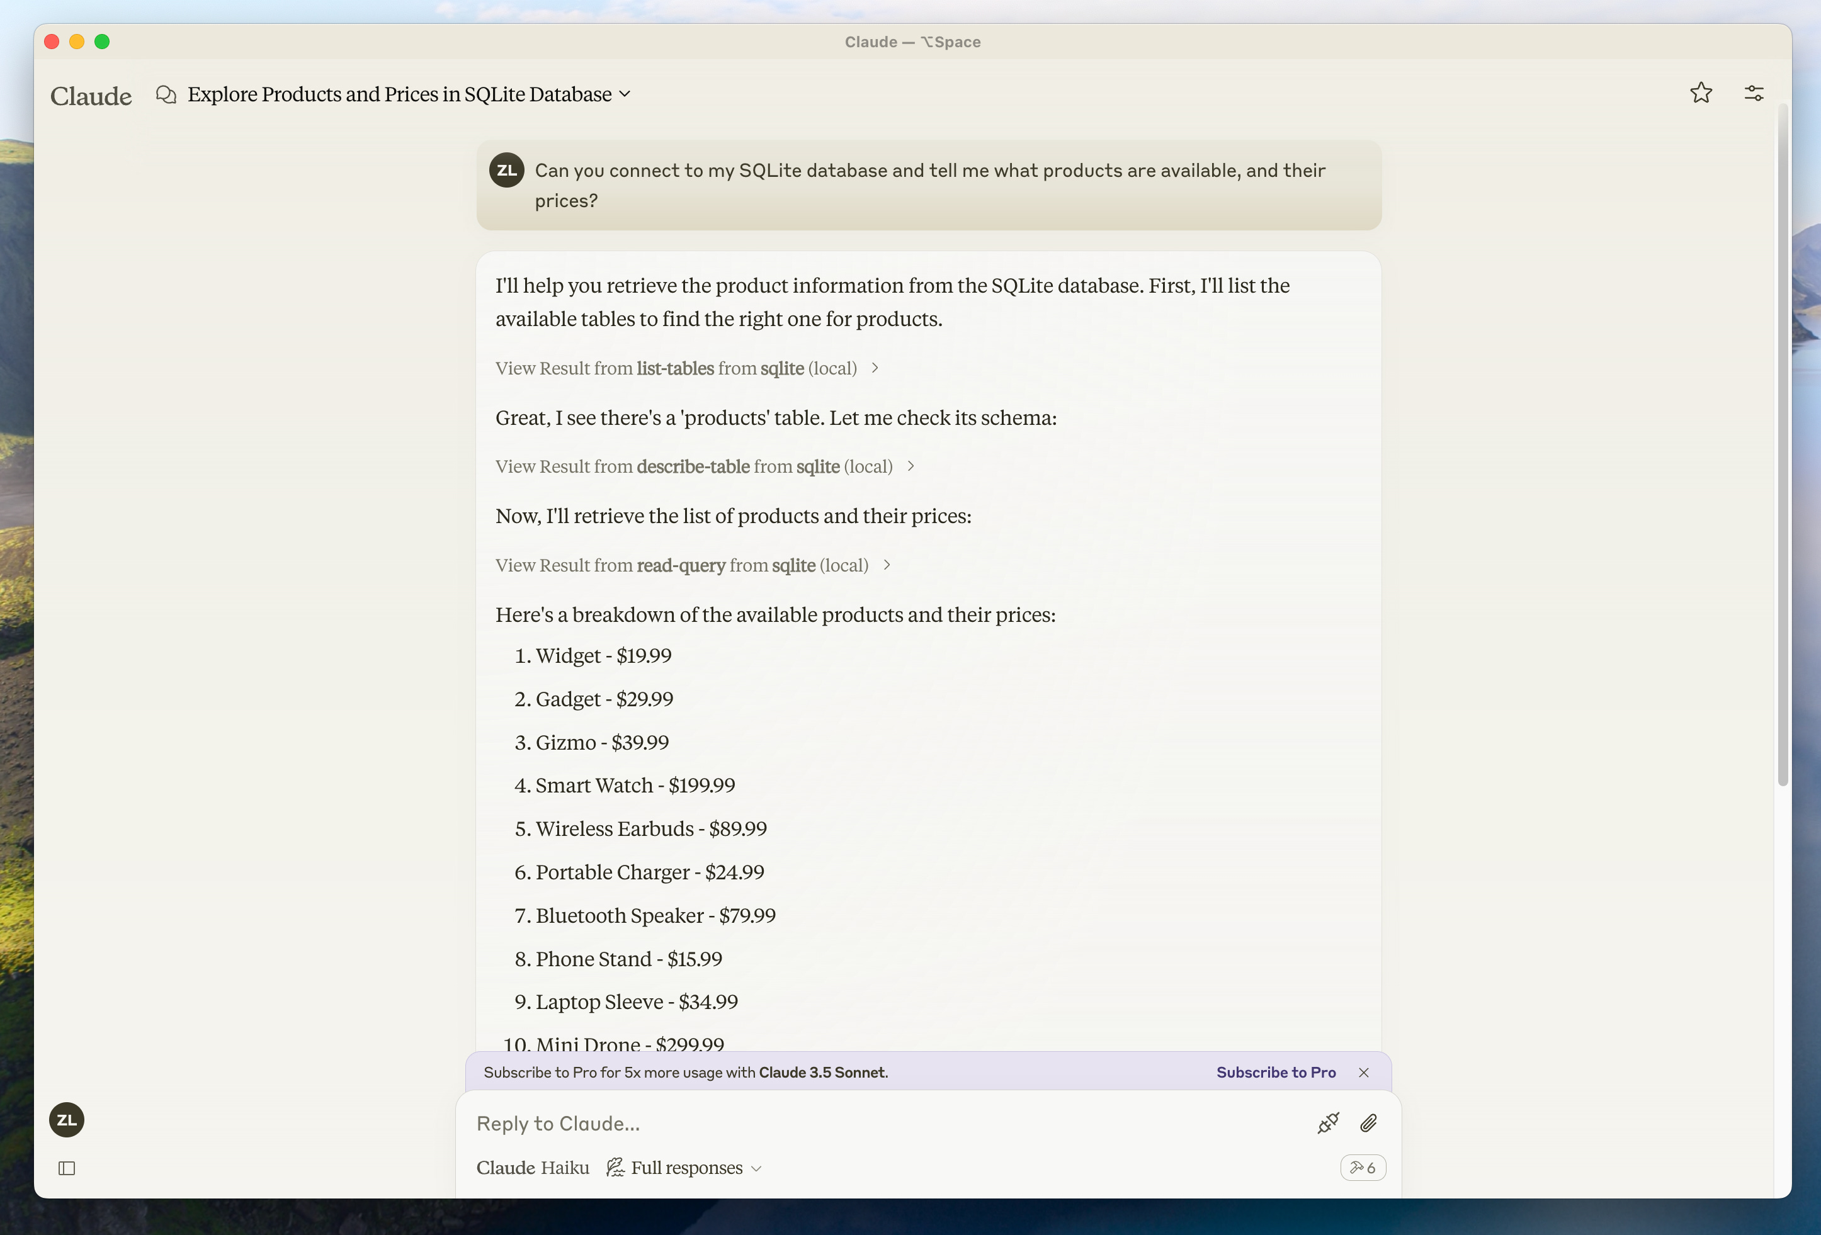Click list item 'Gizmo - $39.99'
1821x1235 pixels.
point(602,742)
